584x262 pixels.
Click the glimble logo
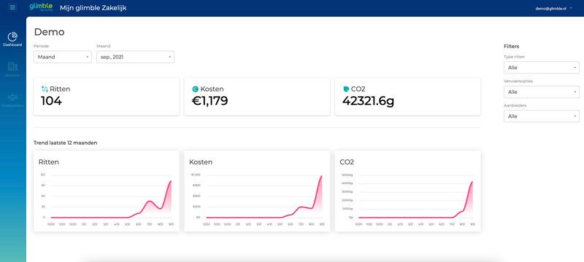coord(41,7)
